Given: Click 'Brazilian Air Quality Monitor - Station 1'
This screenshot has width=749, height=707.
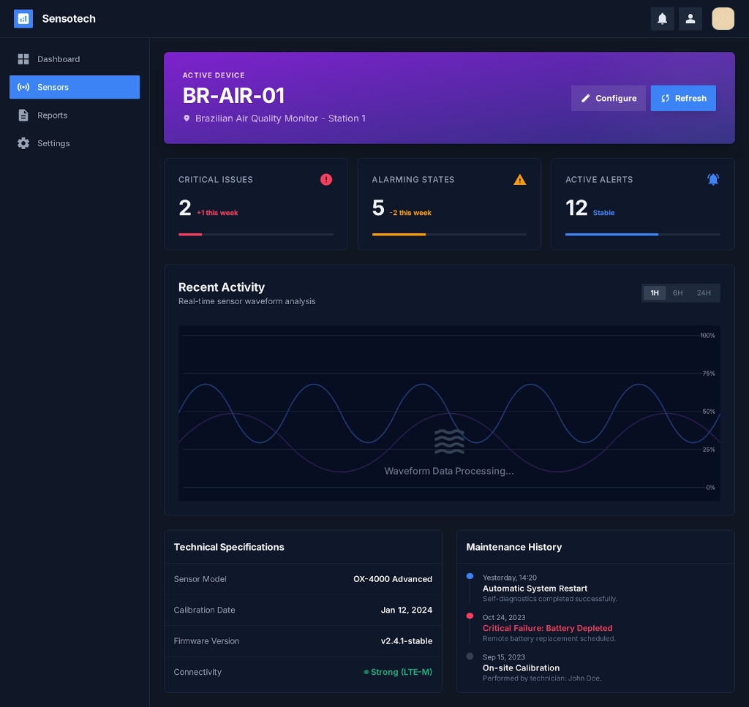Looking at the screenshot, I should [280, 118].
